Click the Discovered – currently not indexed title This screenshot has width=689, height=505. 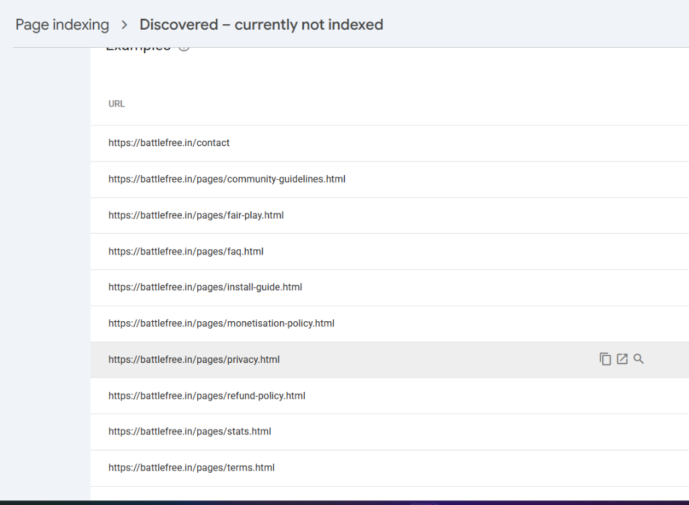click(x=261, y=25)
